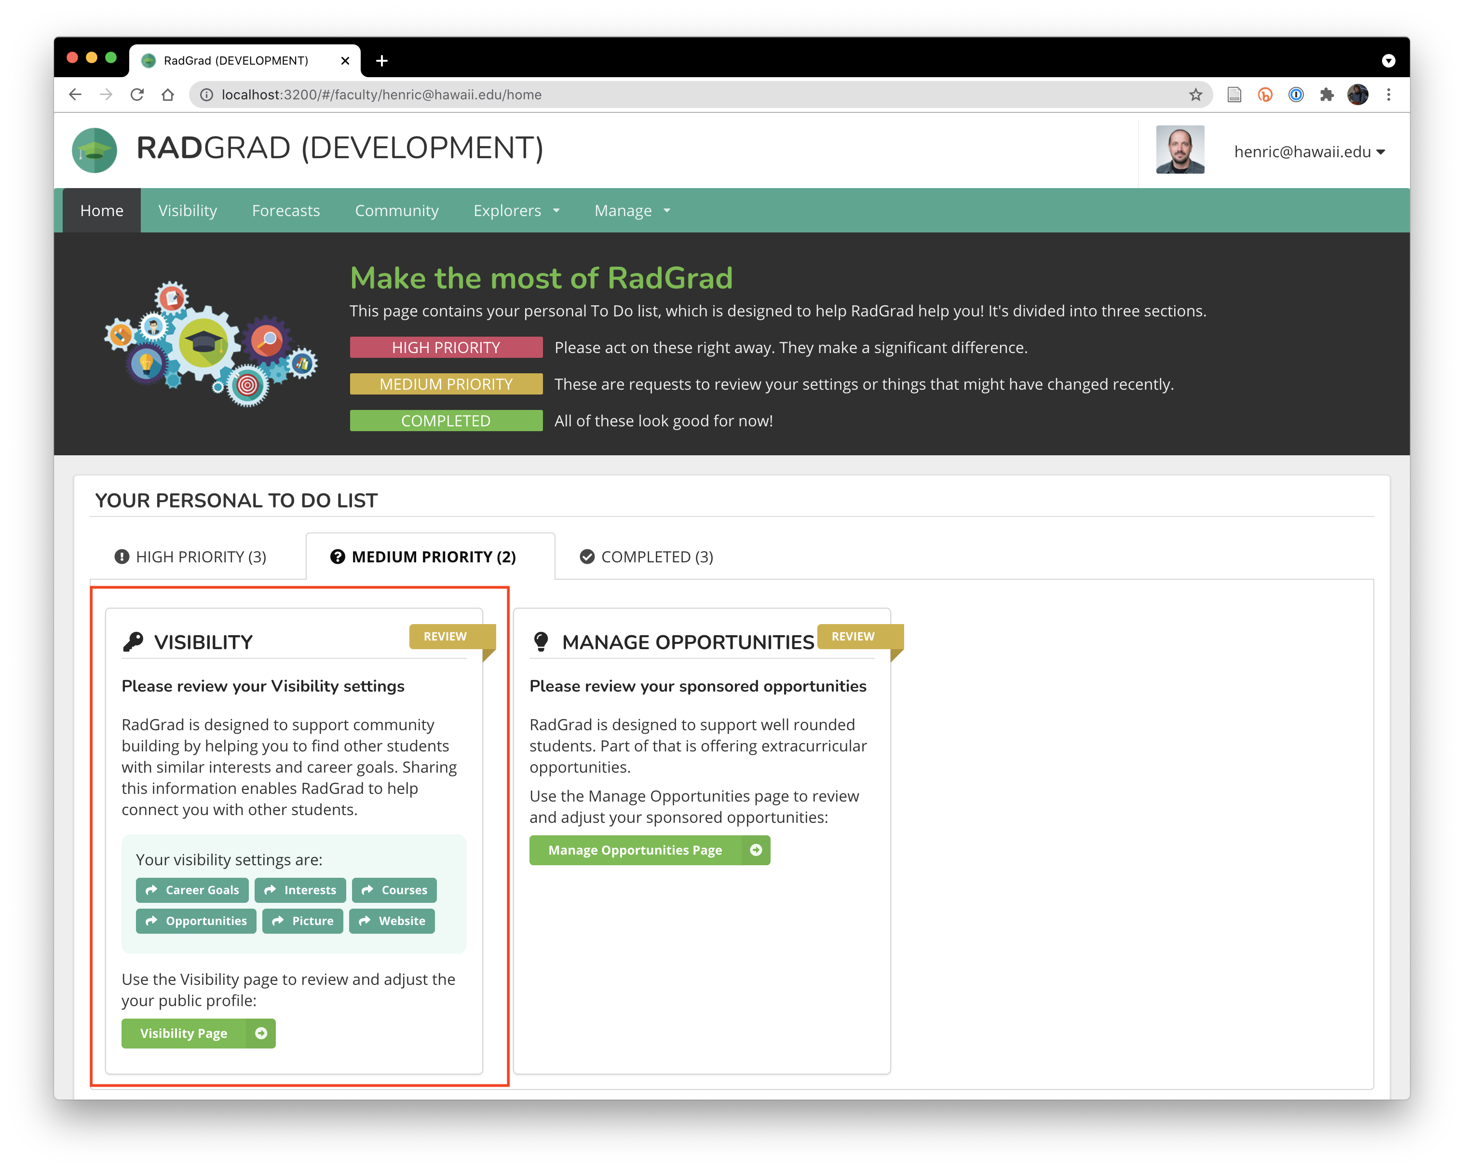Click the red HIGH PRIORITY banner label
The height and width of the screenshot is (1171, 1464).
446,347
